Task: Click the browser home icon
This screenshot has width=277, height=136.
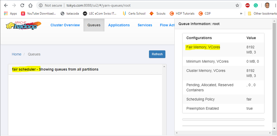Action: (x=31, y=5)
